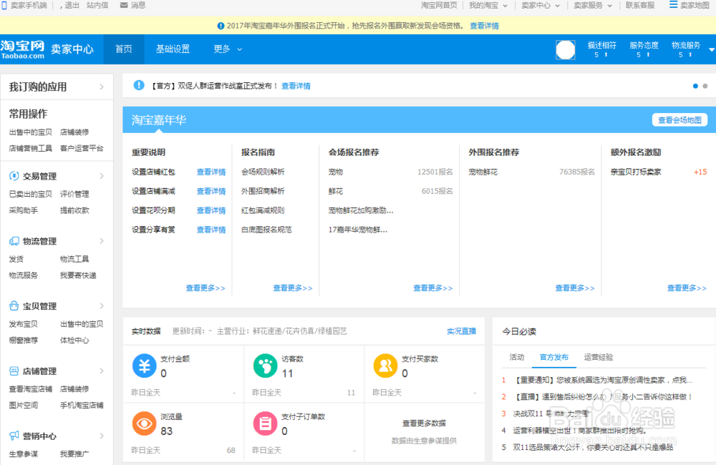Select the second gray carousel dot

[x=705, y=86]
